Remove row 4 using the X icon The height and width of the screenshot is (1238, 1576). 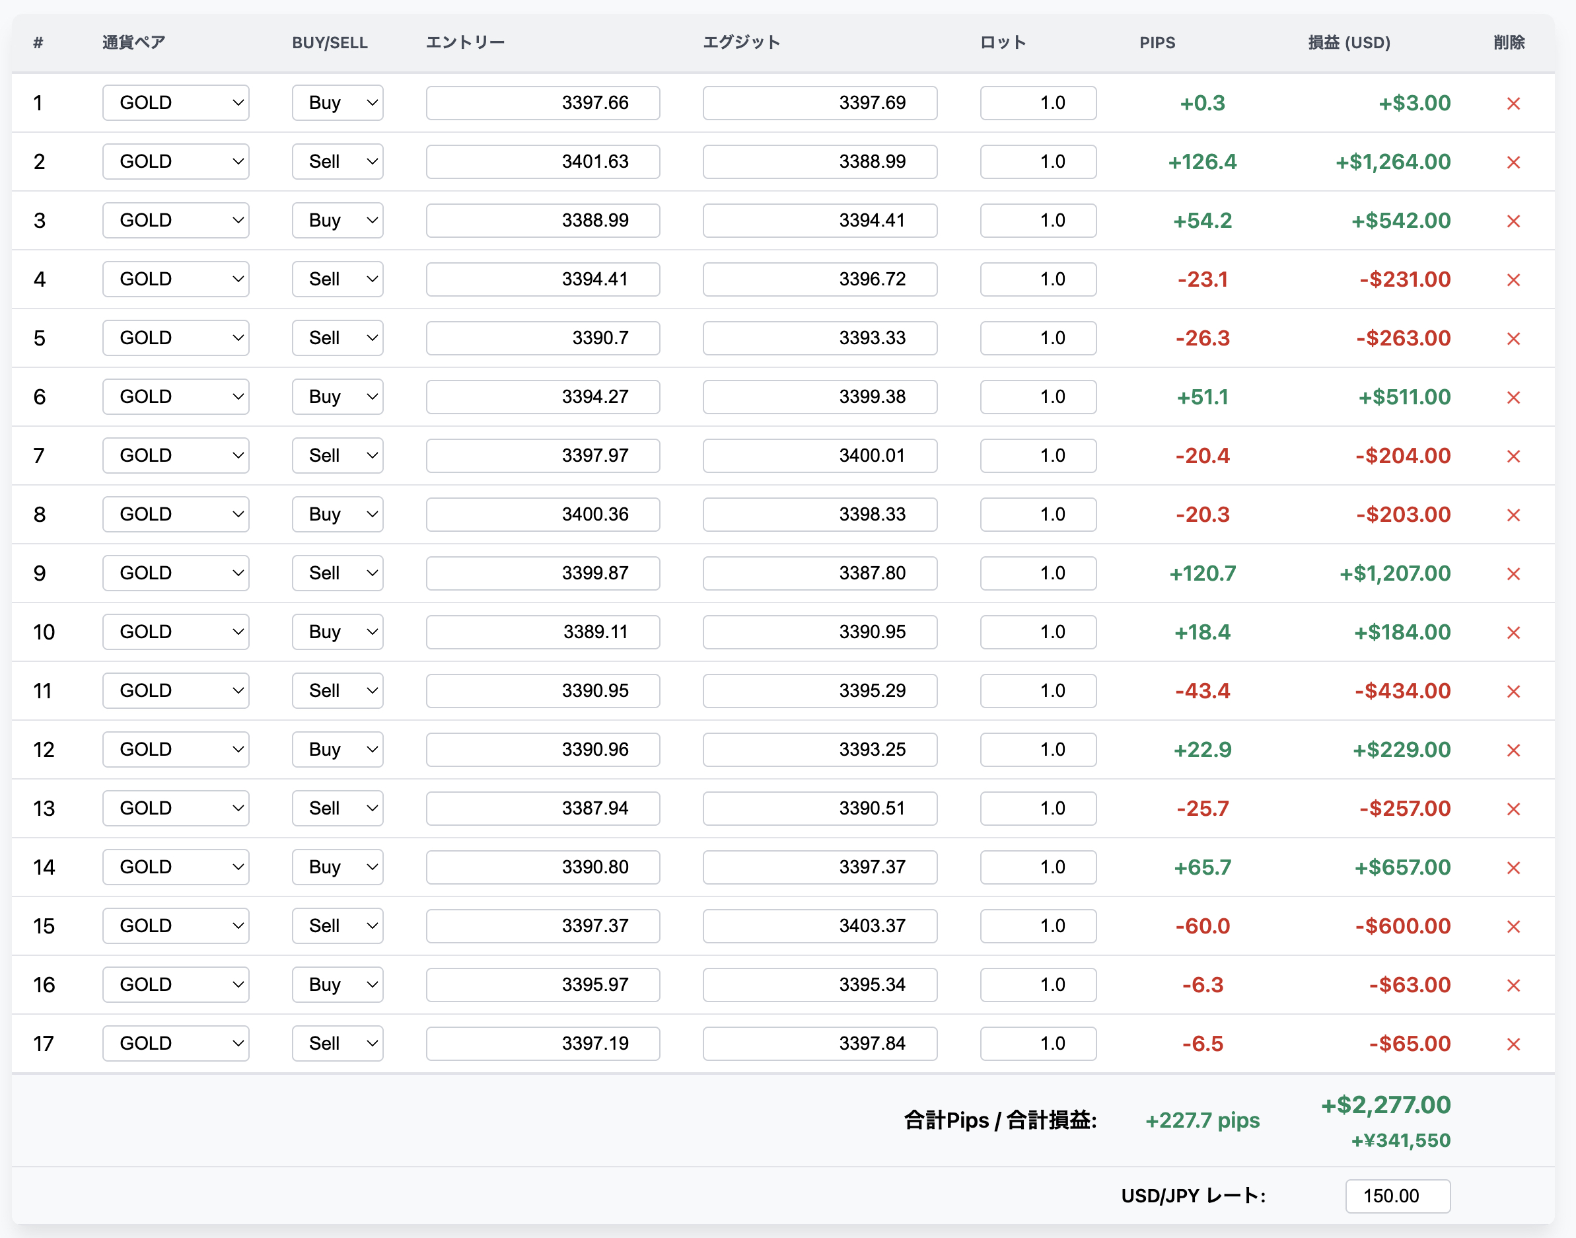(1513, 280)
